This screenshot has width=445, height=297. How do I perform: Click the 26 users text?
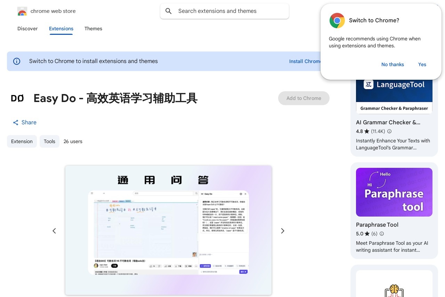point(73,141)
